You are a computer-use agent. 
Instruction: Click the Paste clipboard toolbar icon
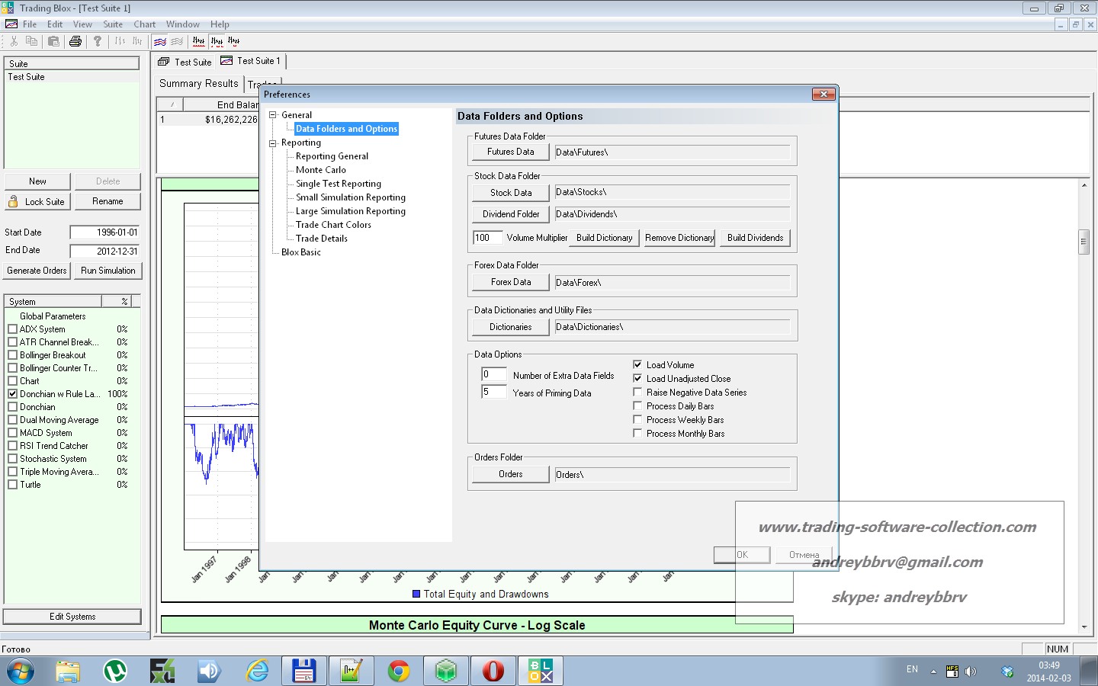coord(53,41)
